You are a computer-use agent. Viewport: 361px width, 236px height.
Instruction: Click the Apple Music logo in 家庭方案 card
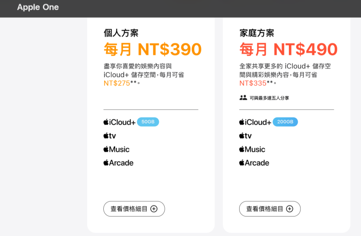point(252,150)
